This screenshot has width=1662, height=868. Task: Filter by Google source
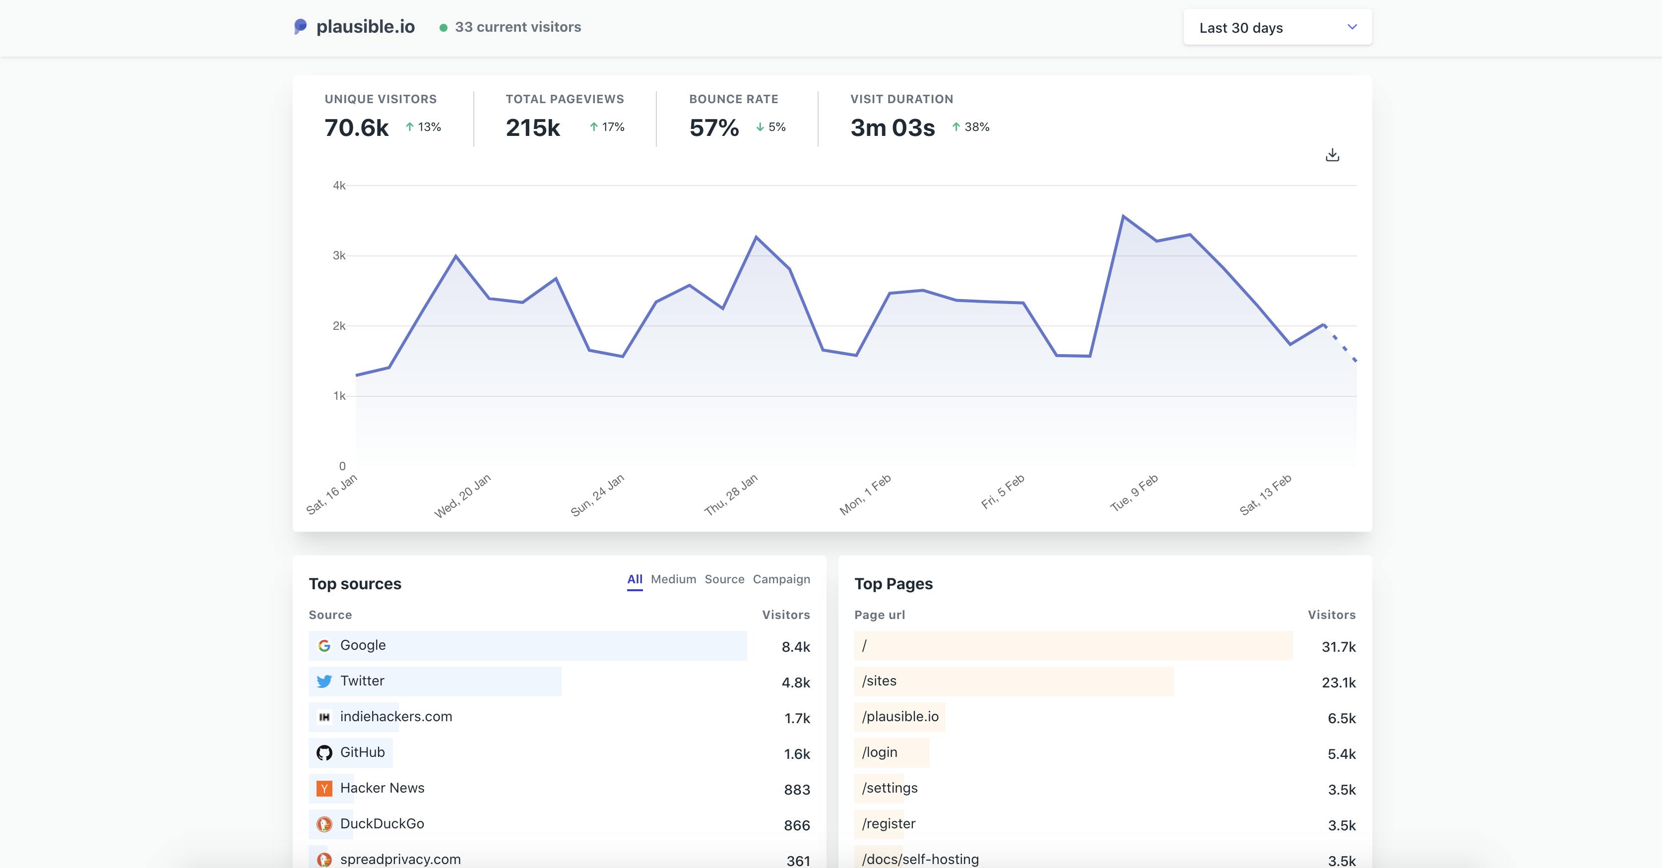363,645
